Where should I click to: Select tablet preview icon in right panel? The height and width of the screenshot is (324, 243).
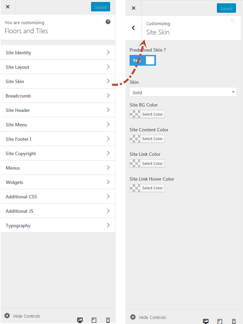pyautogui.click(x=220, y=321)
